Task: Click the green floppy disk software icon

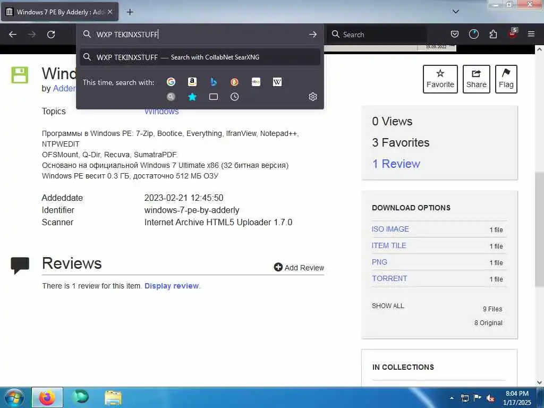Action: [x=20, y=74]
